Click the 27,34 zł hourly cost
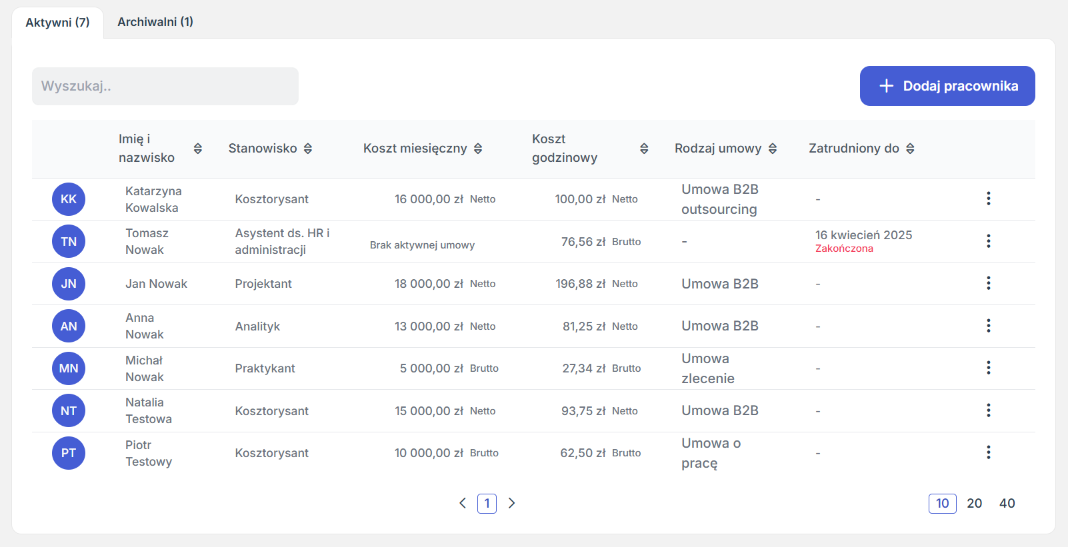This screenshot has width=1068, height=547. point(584,368)
